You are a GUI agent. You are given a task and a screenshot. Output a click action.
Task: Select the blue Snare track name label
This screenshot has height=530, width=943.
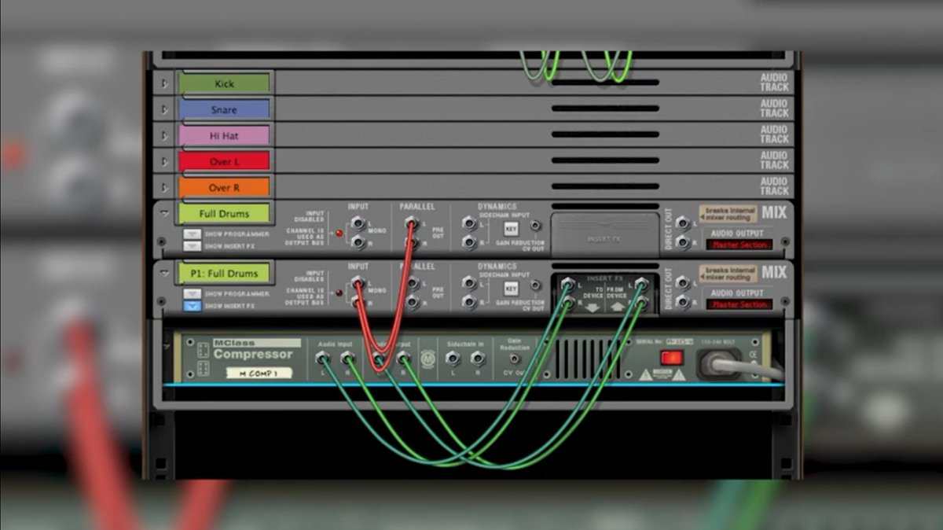[x=224, y=109]
